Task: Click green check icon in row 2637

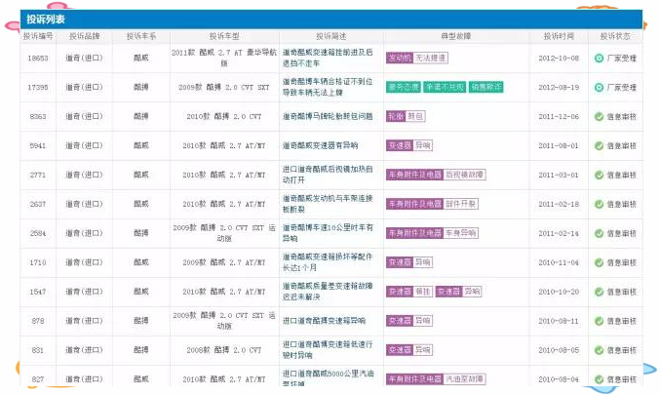Action: 599,204
